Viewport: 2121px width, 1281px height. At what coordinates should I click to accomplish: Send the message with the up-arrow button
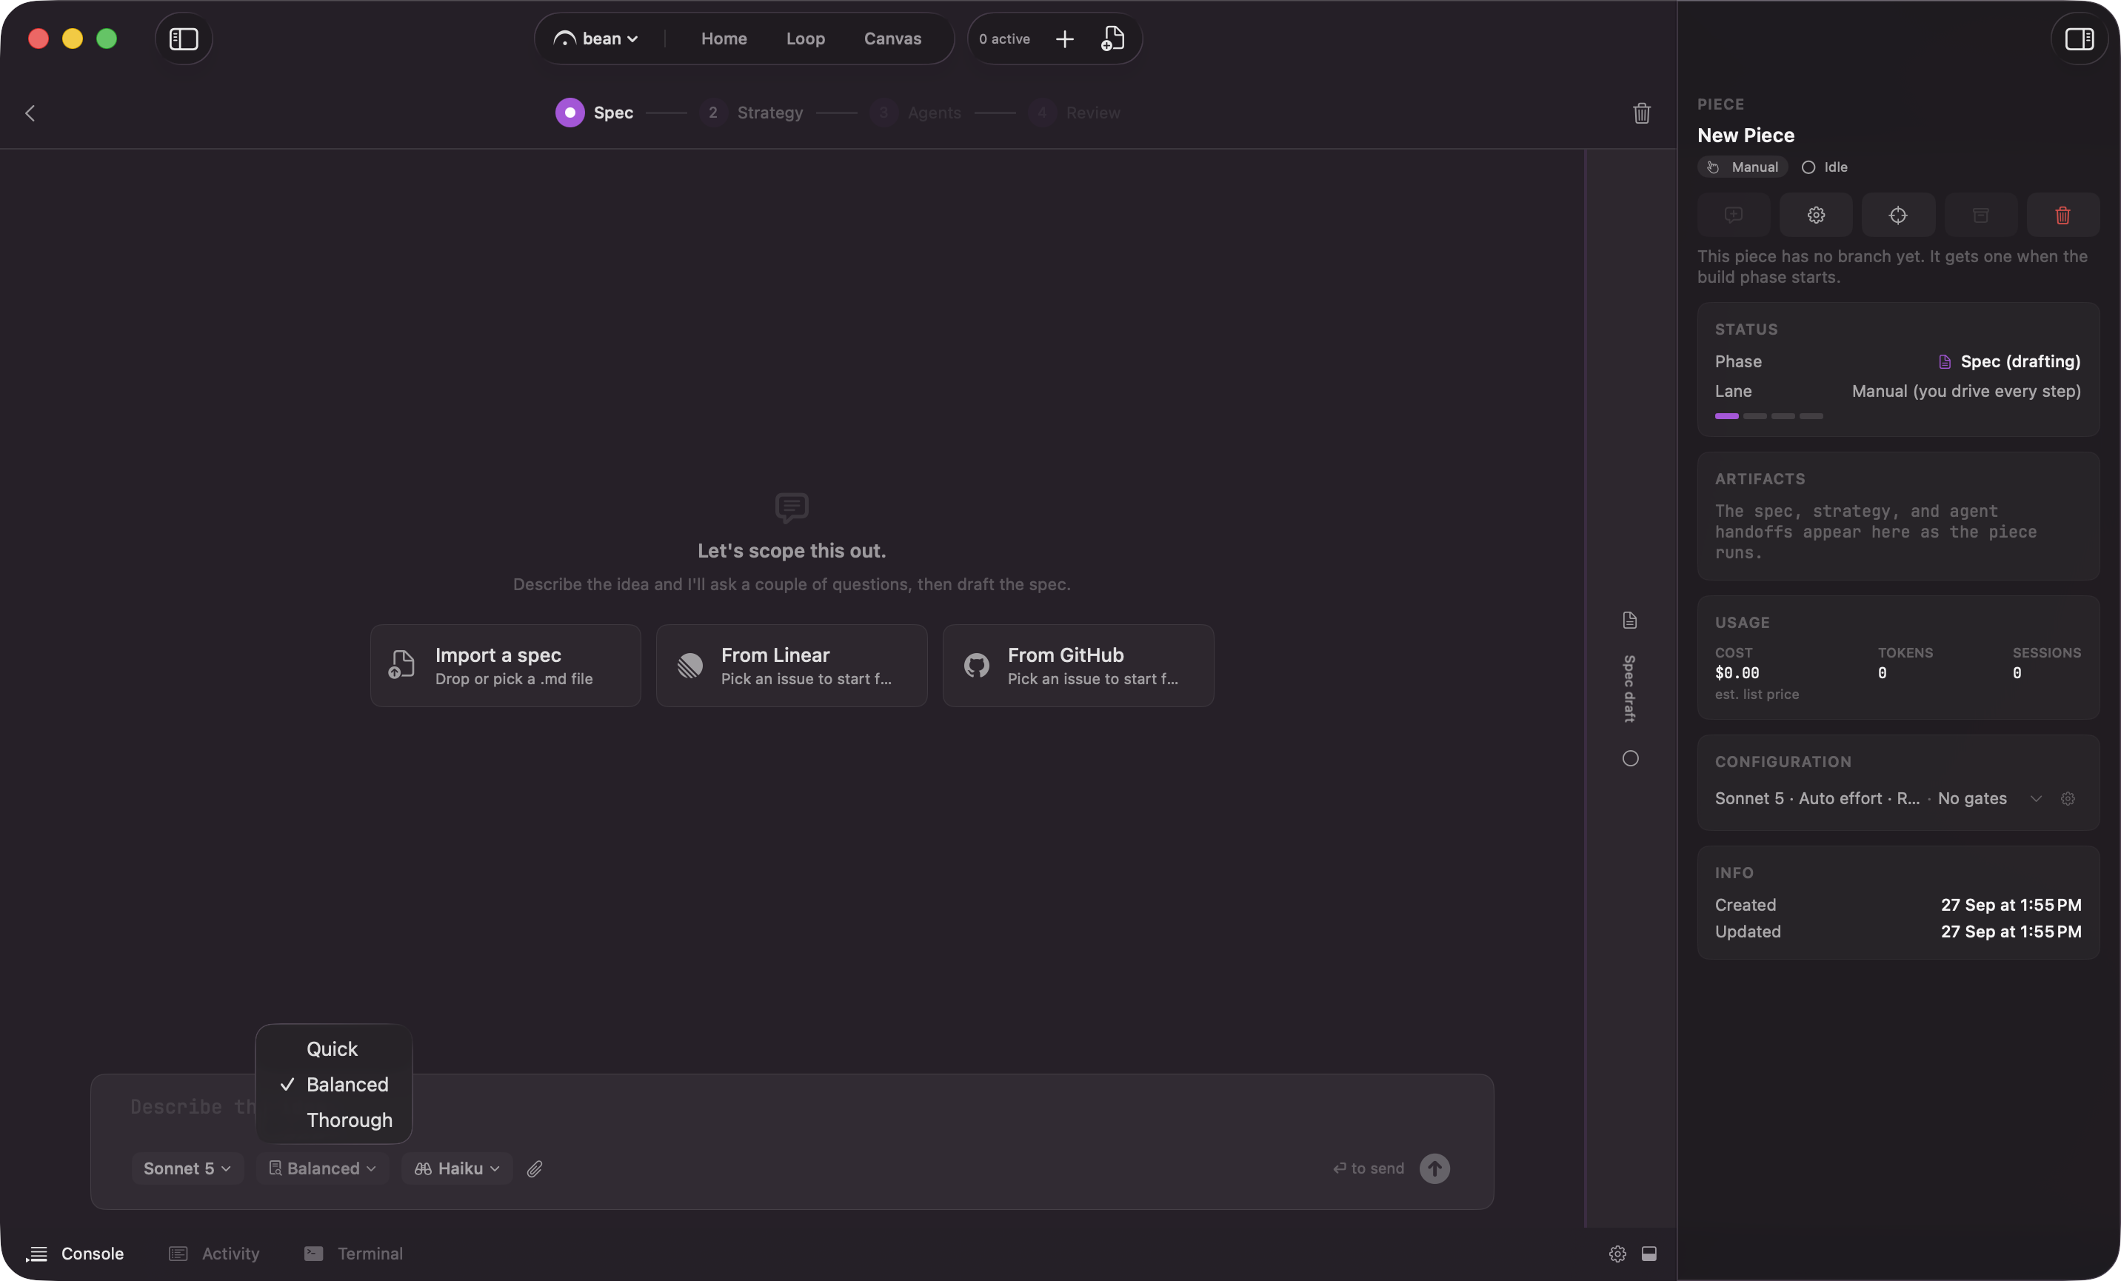(x=1434, y=1168)
